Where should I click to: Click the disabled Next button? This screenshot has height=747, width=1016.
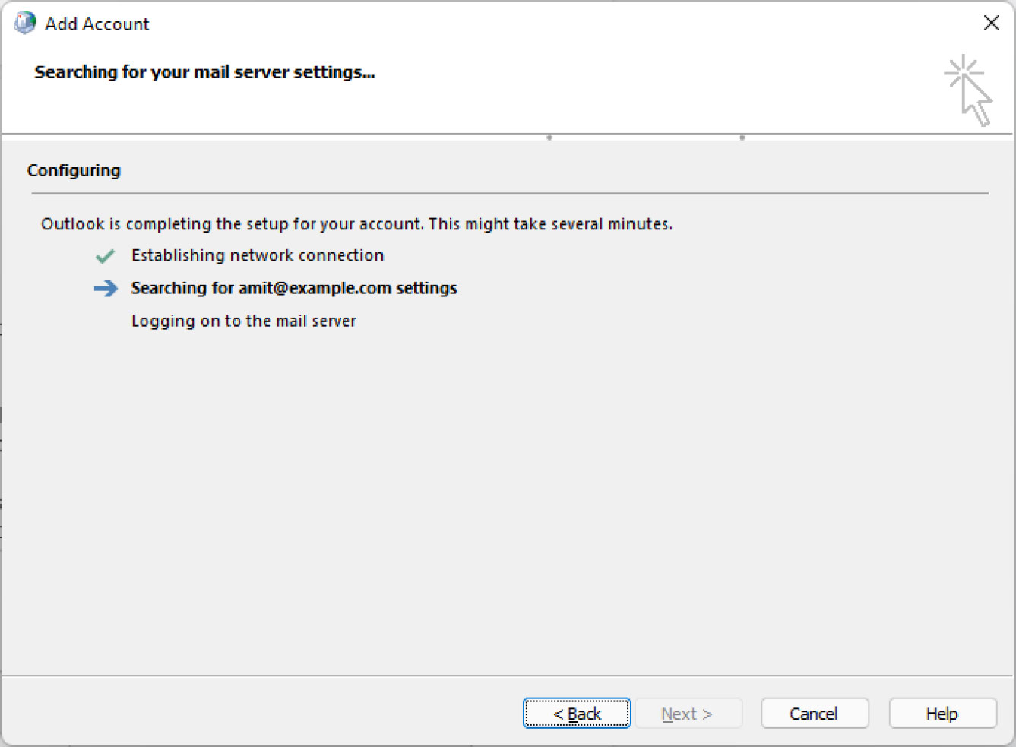pos(688,714)
